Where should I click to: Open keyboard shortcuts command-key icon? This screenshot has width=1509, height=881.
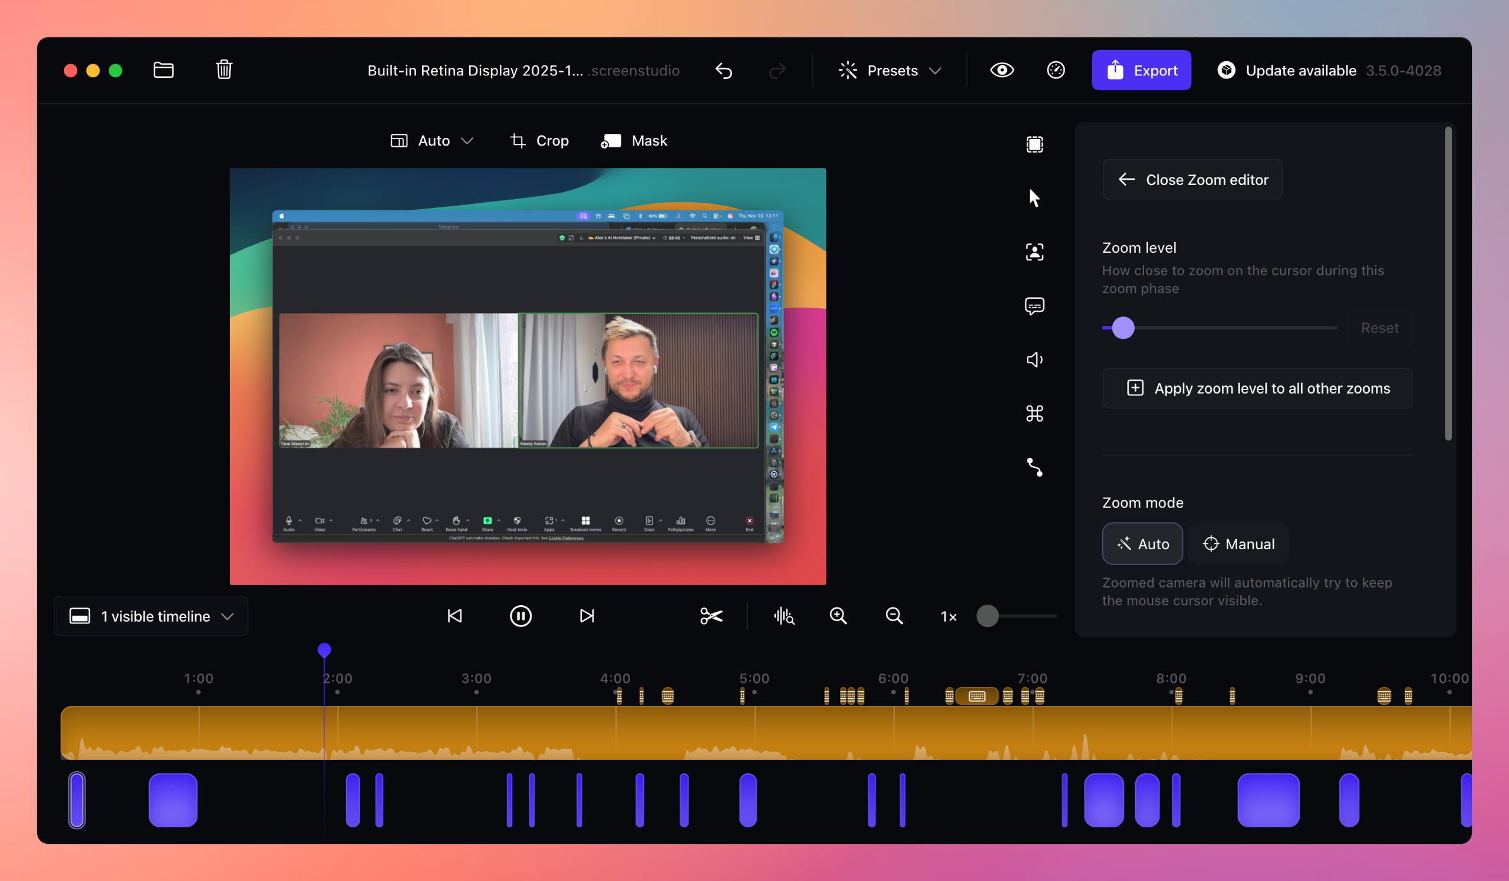pos(1034,414)
